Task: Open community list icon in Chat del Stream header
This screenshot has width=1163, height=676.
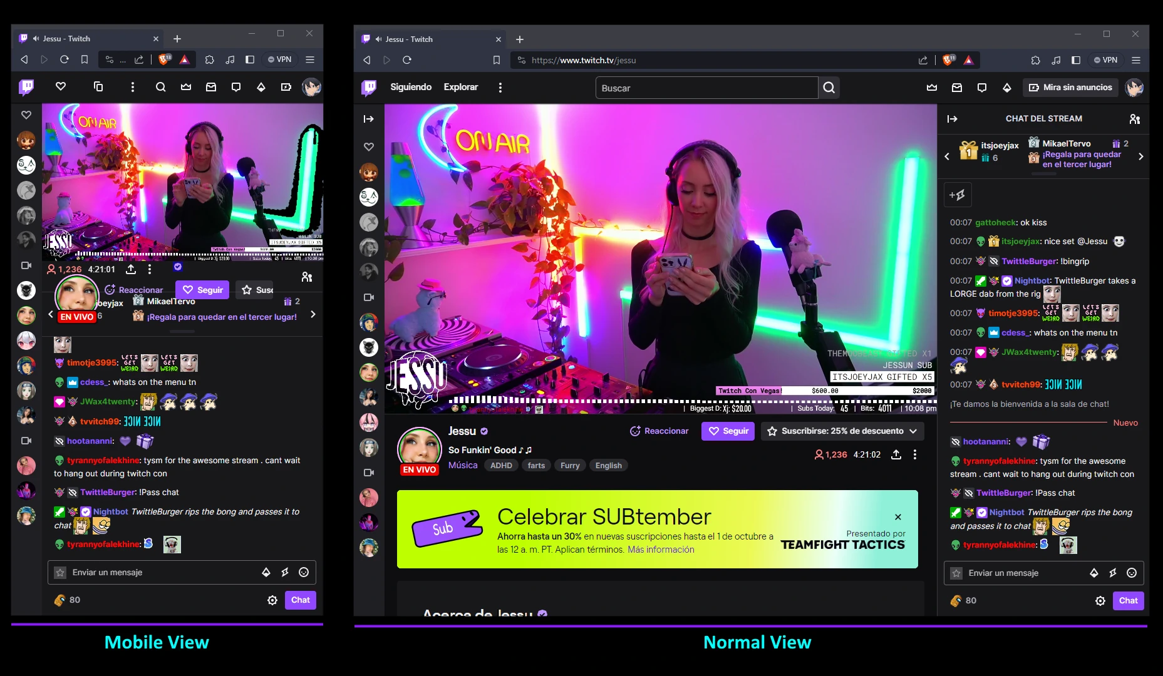Action: click(x=1134, y=119)
